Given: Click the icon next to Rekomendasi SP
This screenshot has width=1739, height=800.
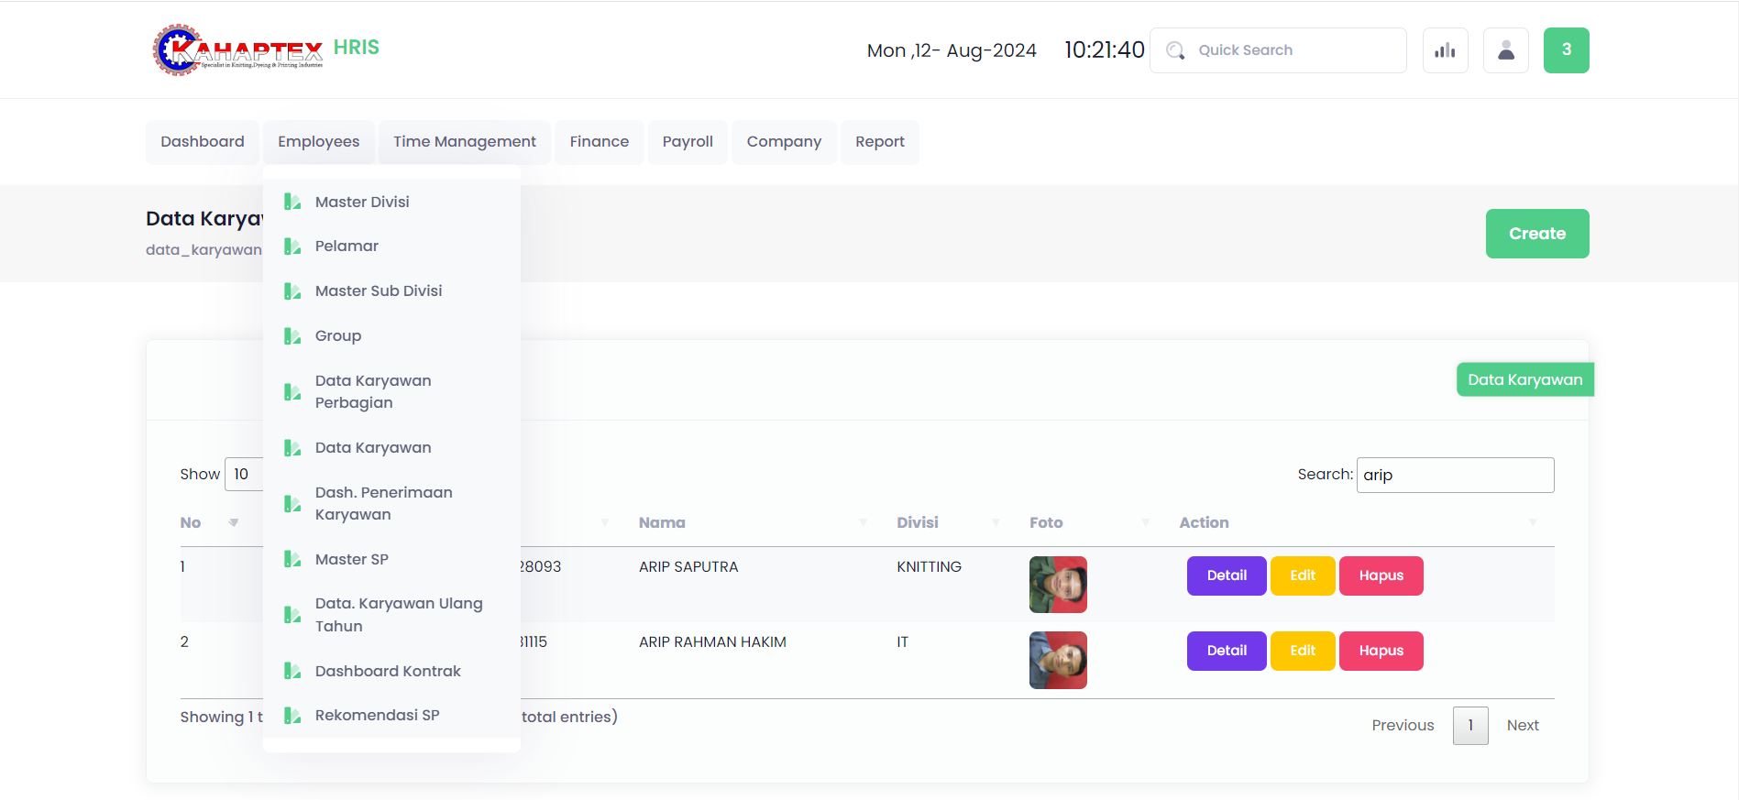Looking at the screenshot, I should click(292, 716).
